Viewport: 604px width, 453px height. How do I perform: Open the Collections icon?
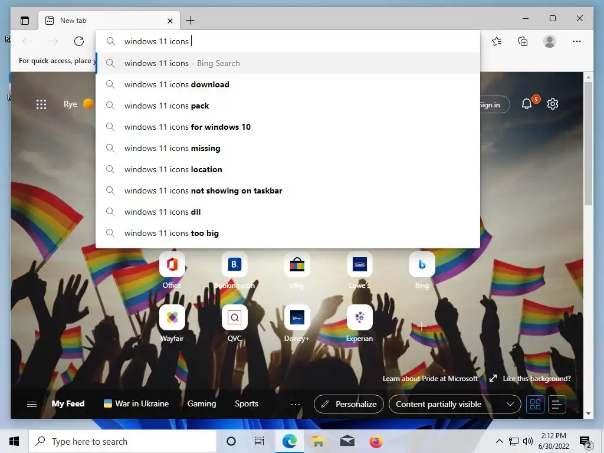coord(523,41)
